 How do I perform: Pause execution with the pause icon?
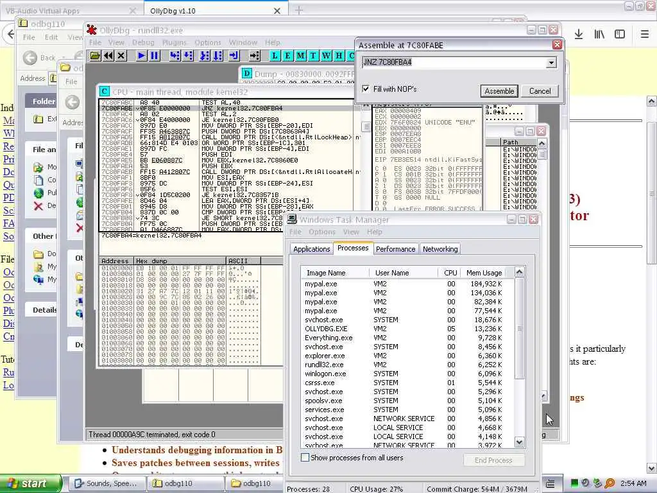[155, 55]
